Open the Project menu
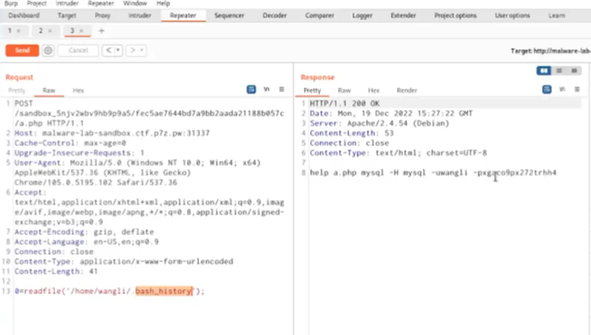This screenshot has height=335, width=591. (37, 3)
